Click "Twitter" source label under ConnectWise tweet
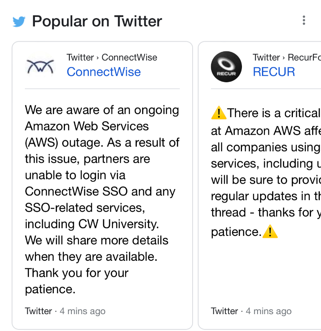Image resolution: width=321 pixels, height=331 pixels. 39,311
